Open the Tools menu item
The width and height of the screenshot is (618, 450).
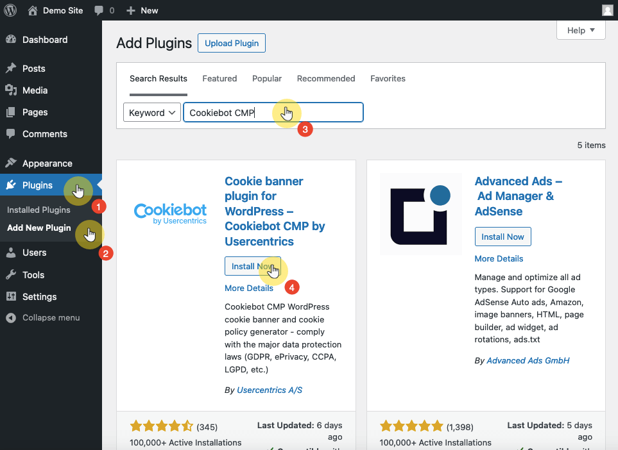point(51,275)
